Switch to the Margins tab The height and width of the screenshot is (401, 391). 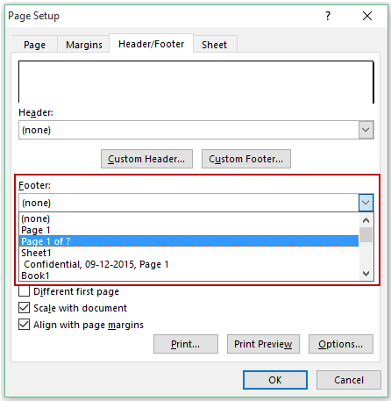tap(84, 45)
